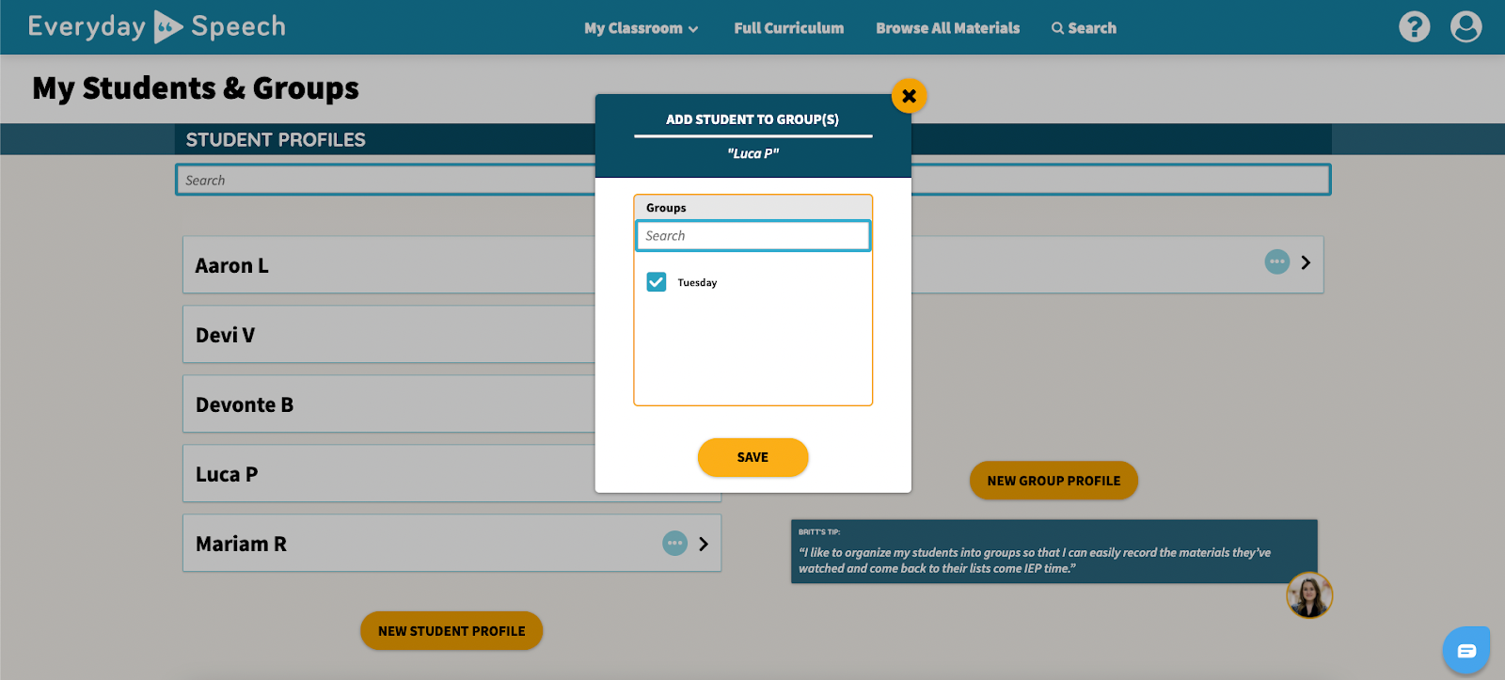The width and height of the screenshot is (1505, 680).
Task: Go to Browse All Materials
Action: 947,28
